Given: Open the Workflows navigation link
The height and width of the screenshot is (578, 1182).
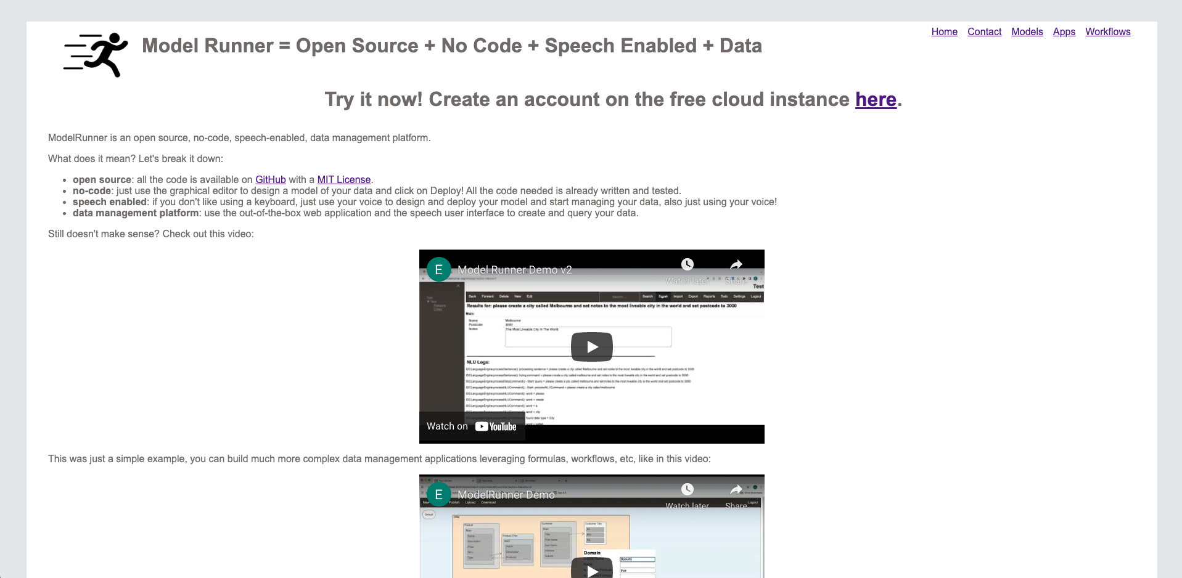Looking at the screenshot, I should (x=1107, y=32).
